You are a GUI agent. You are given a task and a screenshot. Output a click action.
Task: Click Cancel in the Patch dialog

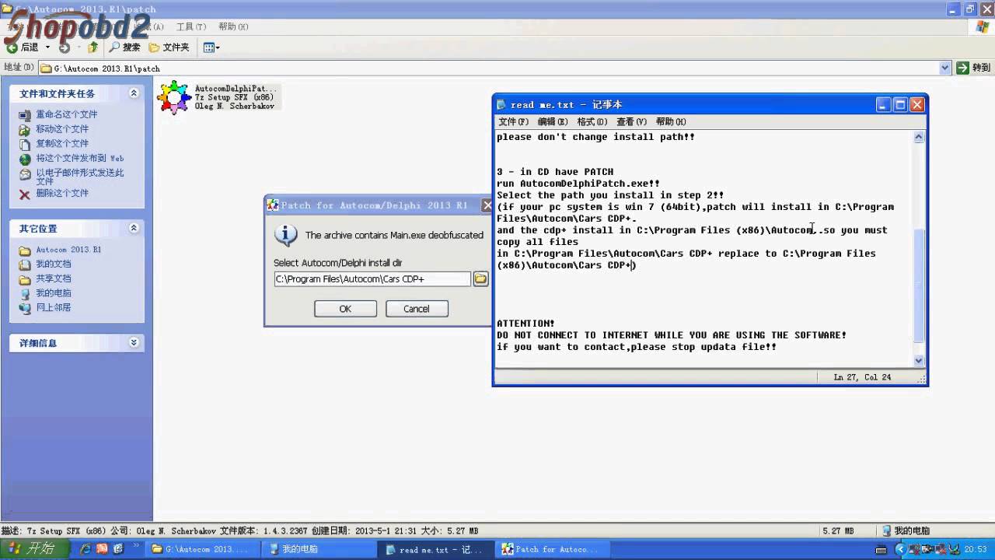pos(416,309)
